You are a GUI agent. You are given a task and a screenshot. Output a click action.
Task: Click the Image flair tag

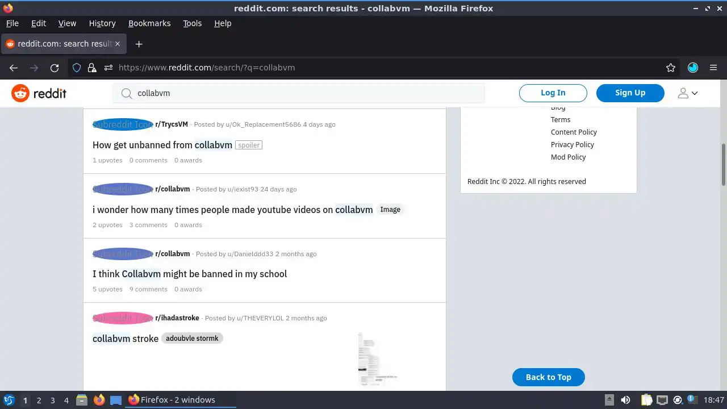[390, 210]
